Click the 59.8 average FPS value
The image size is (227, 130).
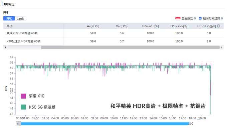point(93,33)
